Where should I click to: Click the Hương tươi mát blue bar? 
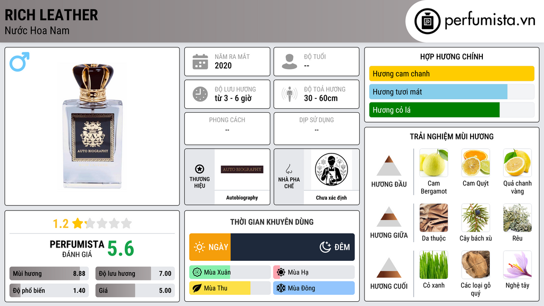click(438, 92)
